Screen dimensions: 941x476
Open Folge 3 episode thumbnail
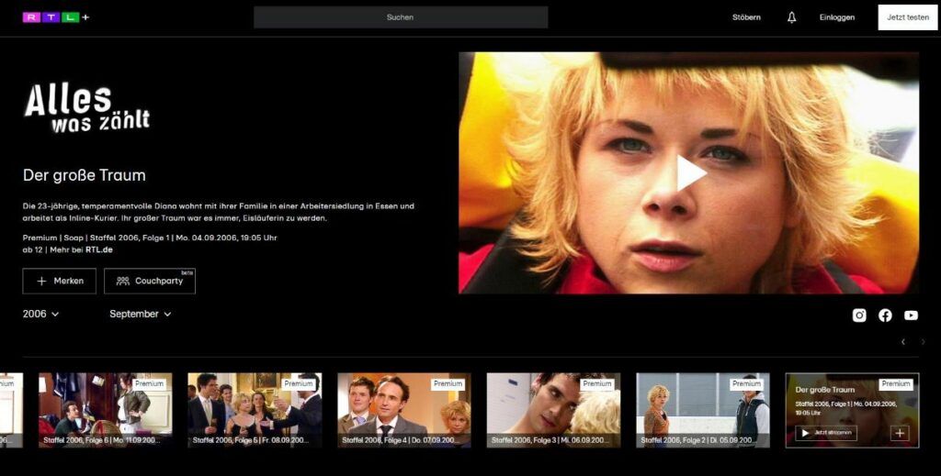tap(553, 410)
